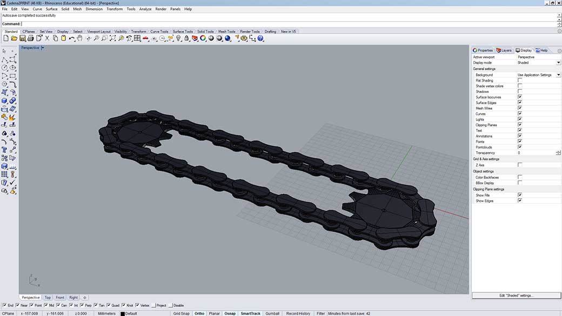Select the Polyline tool in sidebar
The height and width of the screenshot is (316, 562).
[x=4, y=59]
